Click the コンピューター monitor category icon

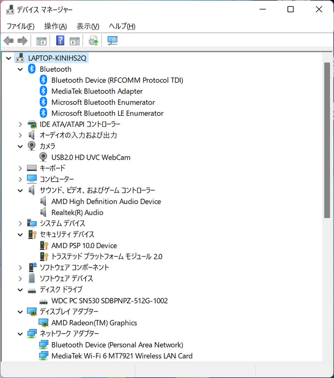32,179
